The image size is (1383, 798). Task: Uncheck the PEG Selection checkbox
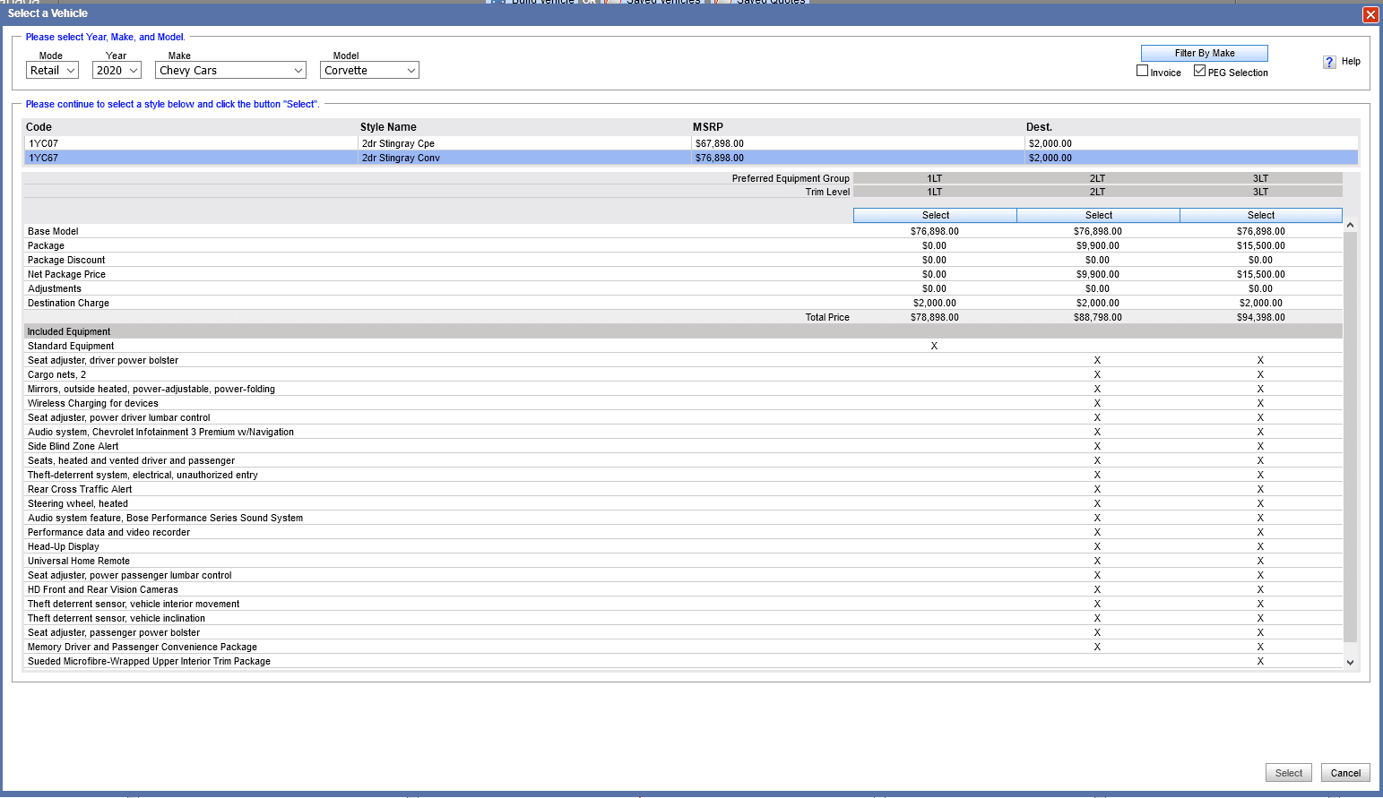pyautogui.click(x=1199, y=71)
